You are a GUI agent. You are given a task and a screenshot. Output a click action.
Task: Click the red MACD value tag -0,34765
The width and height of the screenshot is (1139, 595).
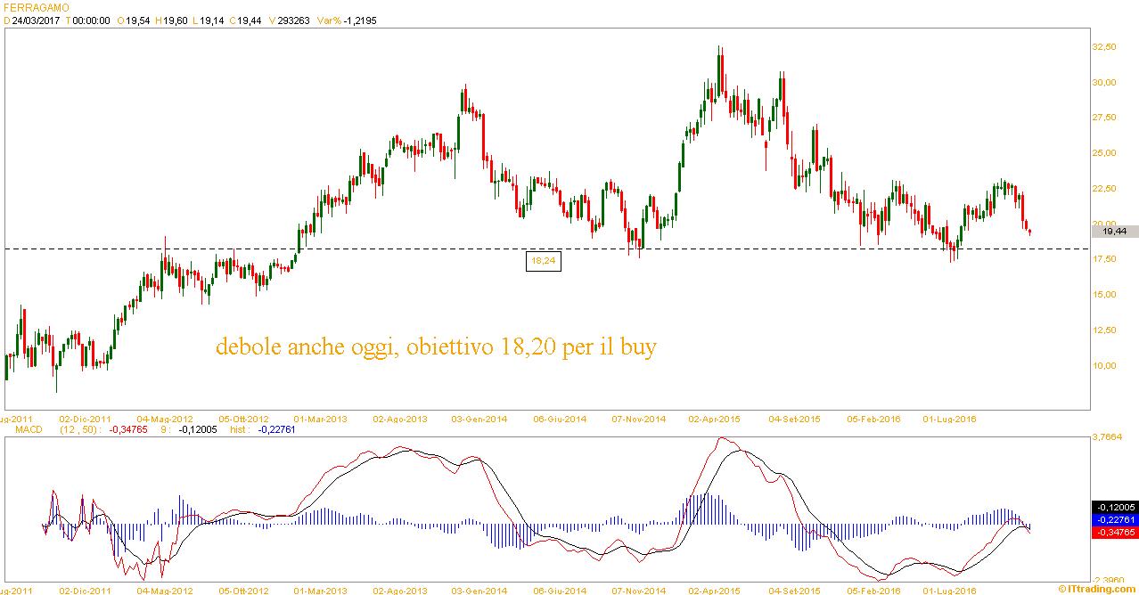point(1114,532)
